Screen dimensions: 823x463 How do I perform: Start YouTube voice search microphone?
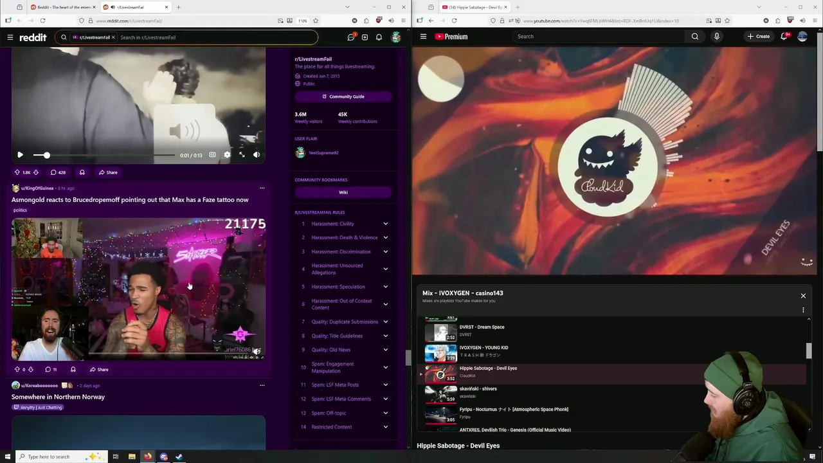click(717, 37)
